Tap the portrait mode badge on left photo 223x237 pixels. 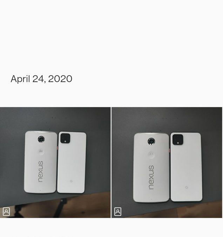[6, 212]
